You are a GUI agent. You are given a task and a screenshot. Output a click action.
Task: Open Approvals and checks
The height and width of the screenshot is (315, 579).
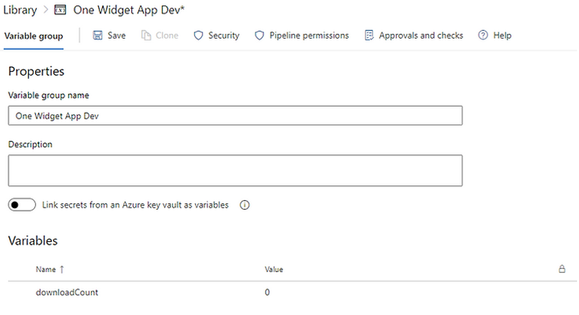[414, 36]
